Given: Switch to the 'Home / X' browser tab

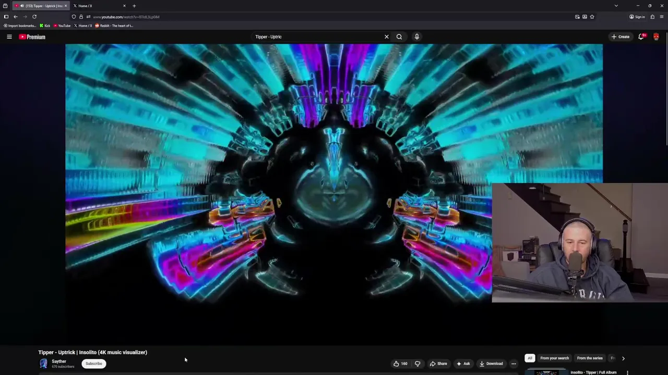Looking at the screenshot, I should click(99, 6).
